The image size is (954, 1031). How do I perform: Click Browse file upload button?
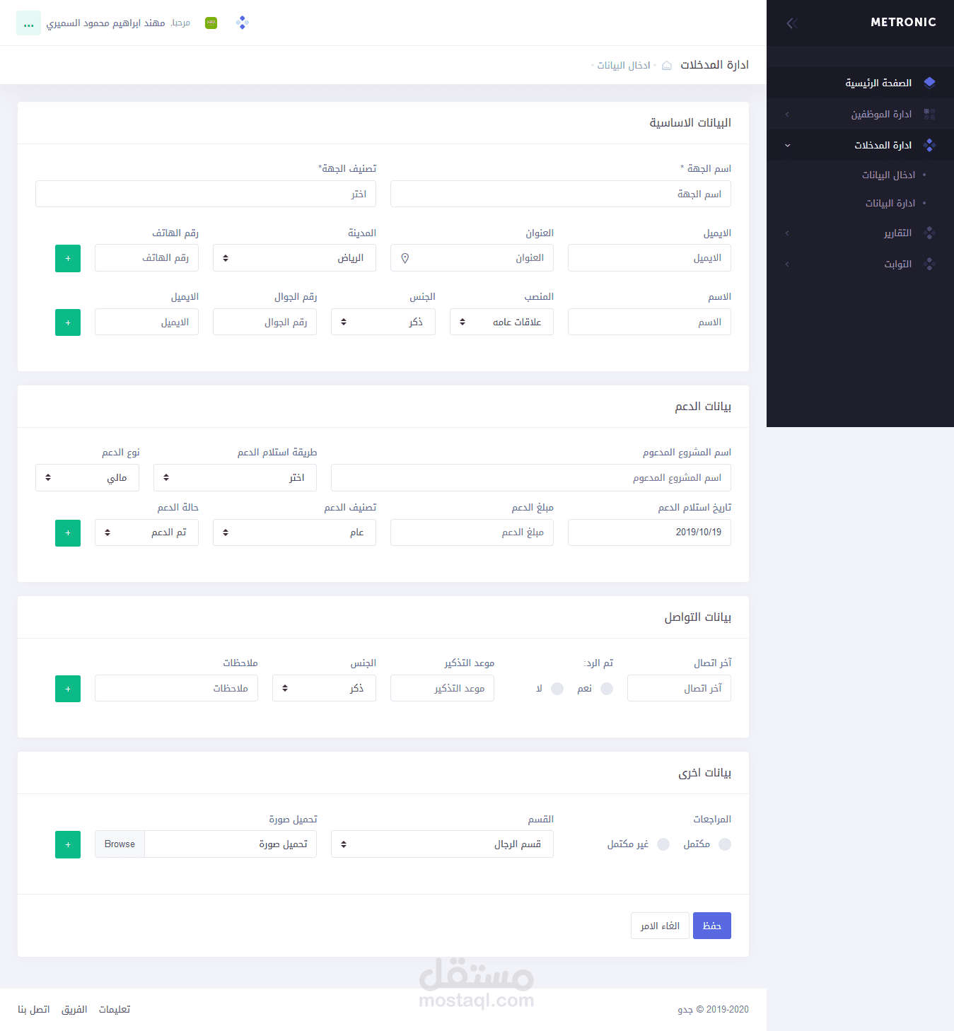(120, 844)
